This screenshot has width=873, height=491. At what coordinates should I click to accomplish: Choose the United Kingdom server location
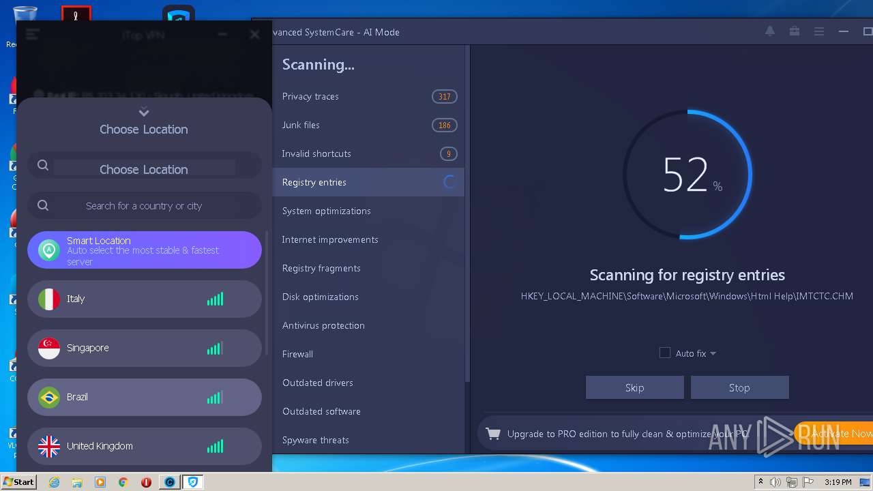pyautogui.click(x=144, y=446)
